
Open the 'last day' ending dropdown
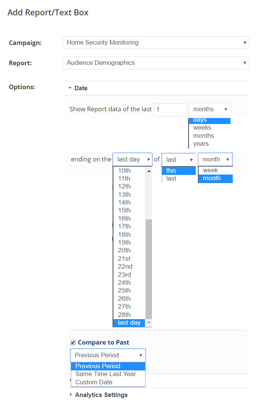point(132,160)
